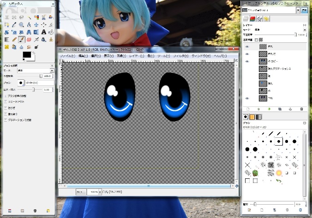Click the foreground black color swatch

point(27,55)
